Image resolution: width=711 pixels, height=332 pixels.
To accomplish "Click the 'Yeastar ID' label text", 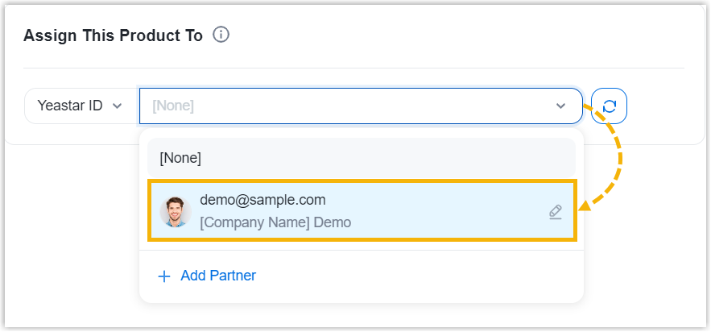I will tap(70, 106).
